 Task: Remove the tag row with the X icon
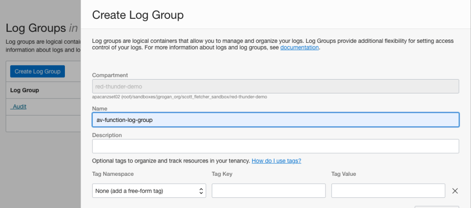(455, 191)
